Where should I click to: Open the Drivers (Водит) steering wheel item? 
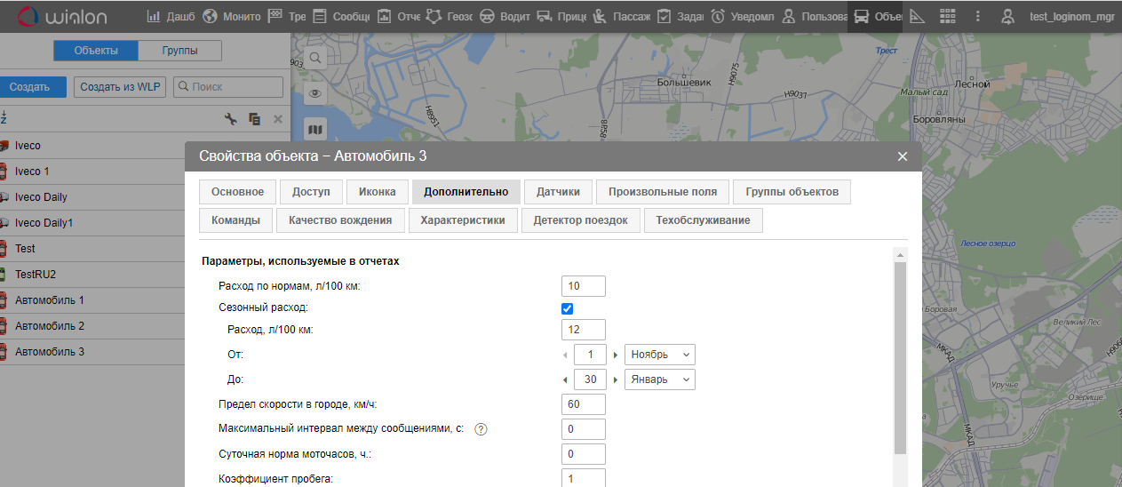(505, 16)
